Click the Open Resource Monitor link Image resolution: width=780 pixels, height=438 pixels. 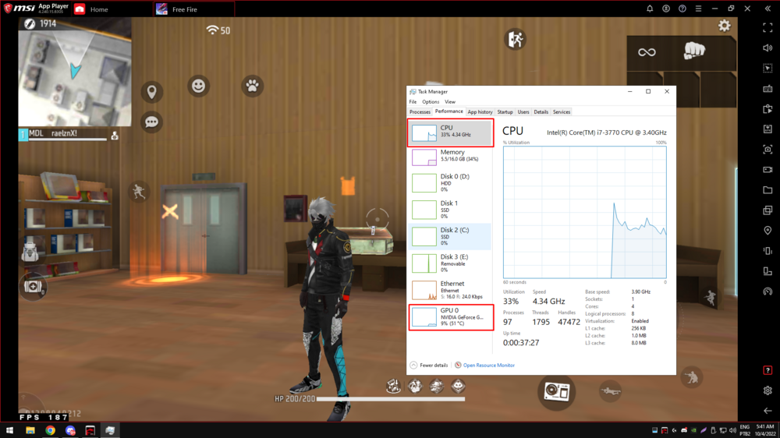click(488, 365)
